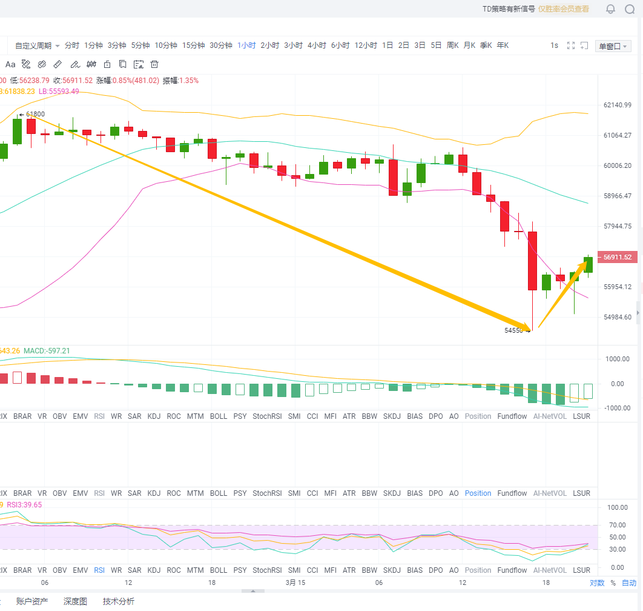Click the text annotation Aa tool
Viewport: 643px width, 611px height.
[x=10, y=64]
